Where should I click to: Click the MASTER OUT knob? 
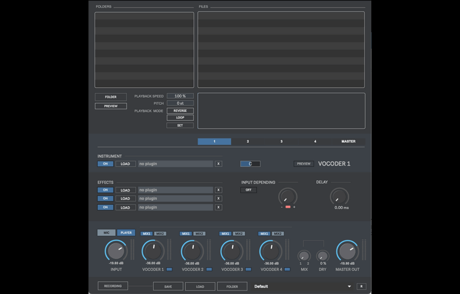348,250
